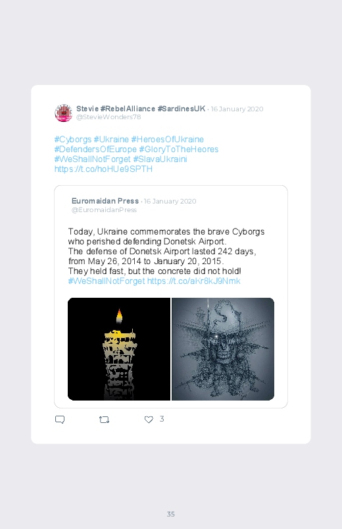Open the #GloryToTheHeores hashtag
The width and height of the screenshot is (342, 529).
point(179,149)
